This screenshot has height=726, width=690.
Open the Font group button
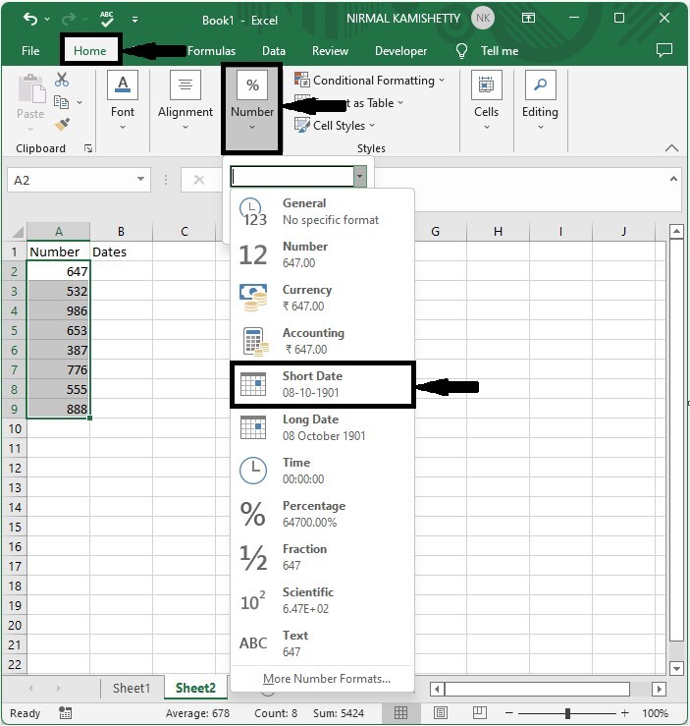pyautogui.click(x=123, y=100)
